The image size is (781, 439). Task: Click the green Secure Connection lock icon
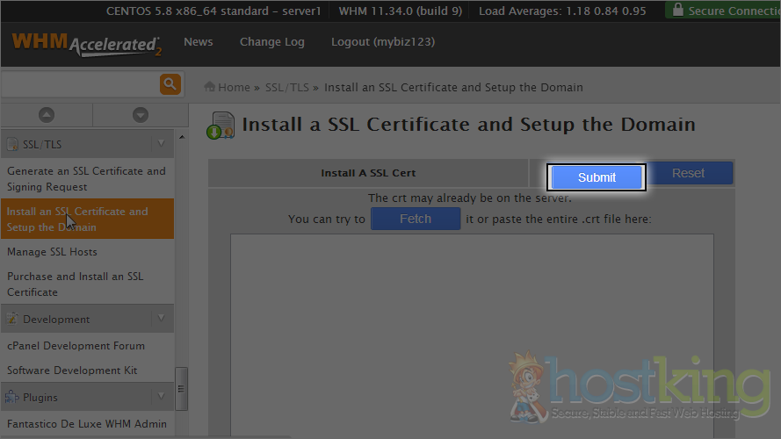click(676, 11)
